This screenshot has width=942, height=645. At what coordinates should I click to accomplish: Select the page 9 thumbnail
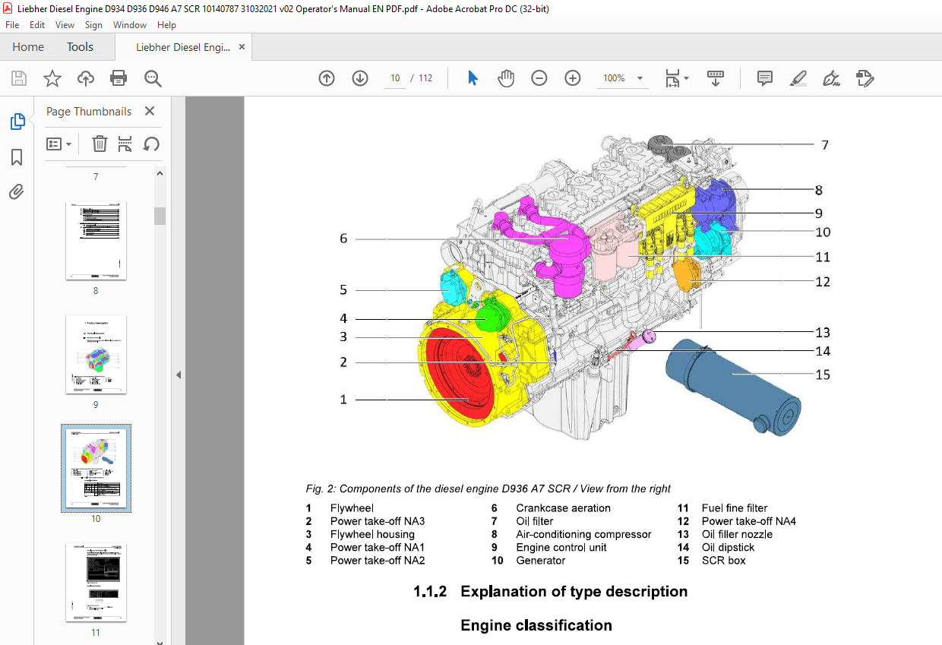pos(96,355)
